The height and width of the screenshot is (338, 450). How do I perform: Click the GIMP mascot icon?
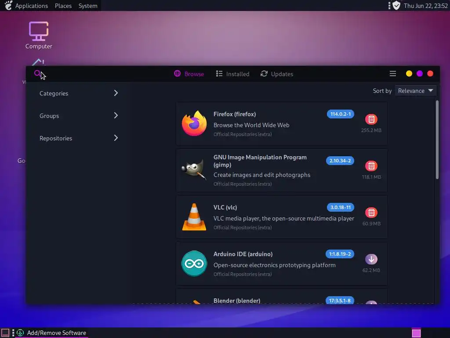click(x=194, y=169)
